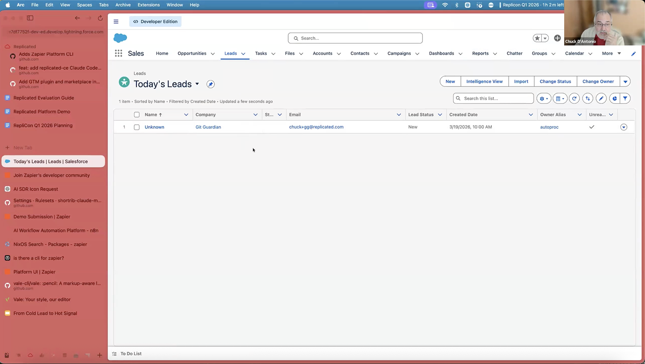Click the Import button
The image size is (645, 364).
click(521, 82)
